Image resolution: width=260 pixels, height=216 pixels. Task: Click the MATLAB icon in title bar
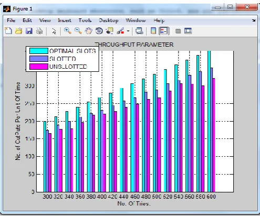[7, 9]
